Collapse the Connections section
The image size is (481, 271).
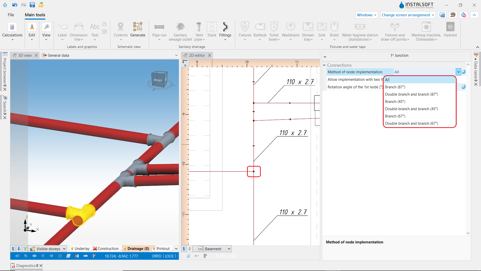[x=324, y=65]
